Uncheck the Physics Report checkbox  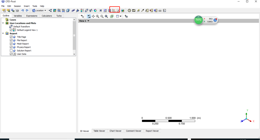(11, 47)
